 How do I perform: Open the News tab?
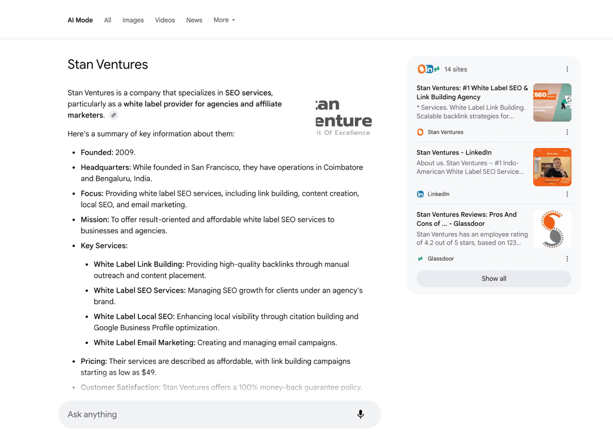point(194,20)
